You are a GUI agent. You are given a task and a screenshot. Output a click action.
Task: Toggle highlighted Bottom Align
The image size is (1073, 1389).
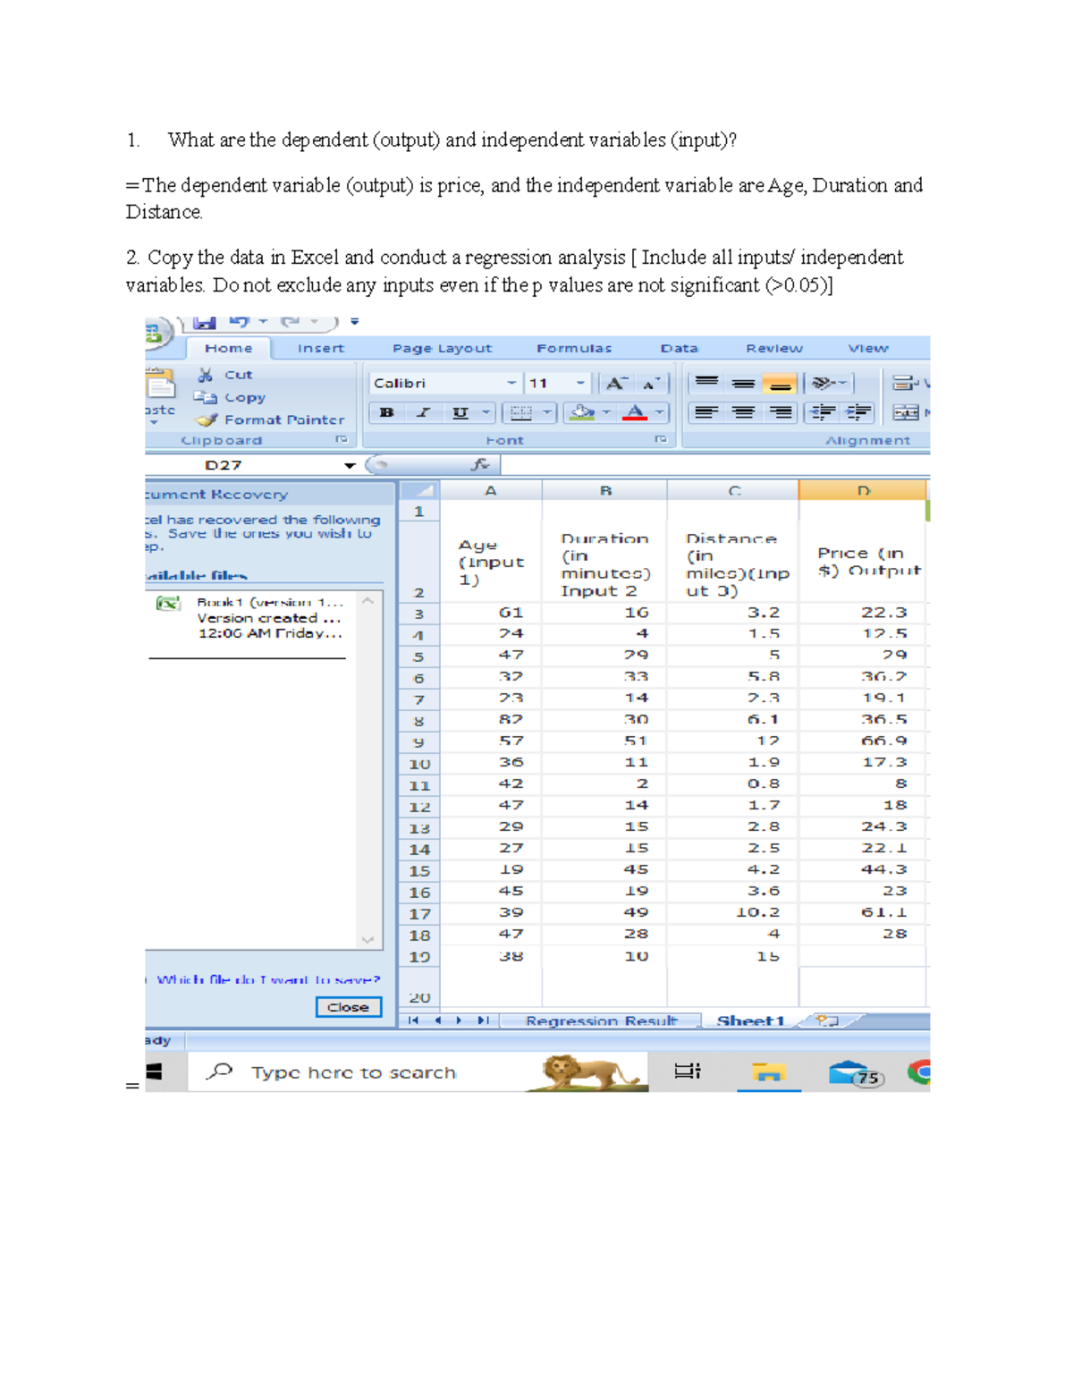781,383
